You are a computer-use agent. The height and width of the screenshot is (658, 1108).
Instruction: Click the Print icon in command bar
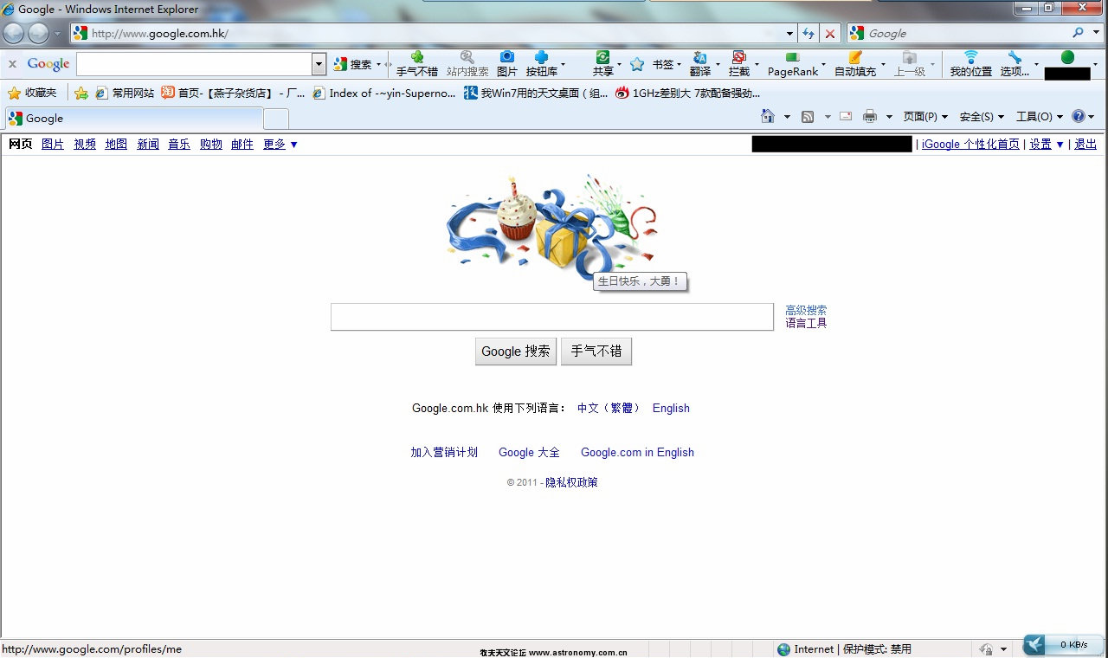(x=870, y=117)
